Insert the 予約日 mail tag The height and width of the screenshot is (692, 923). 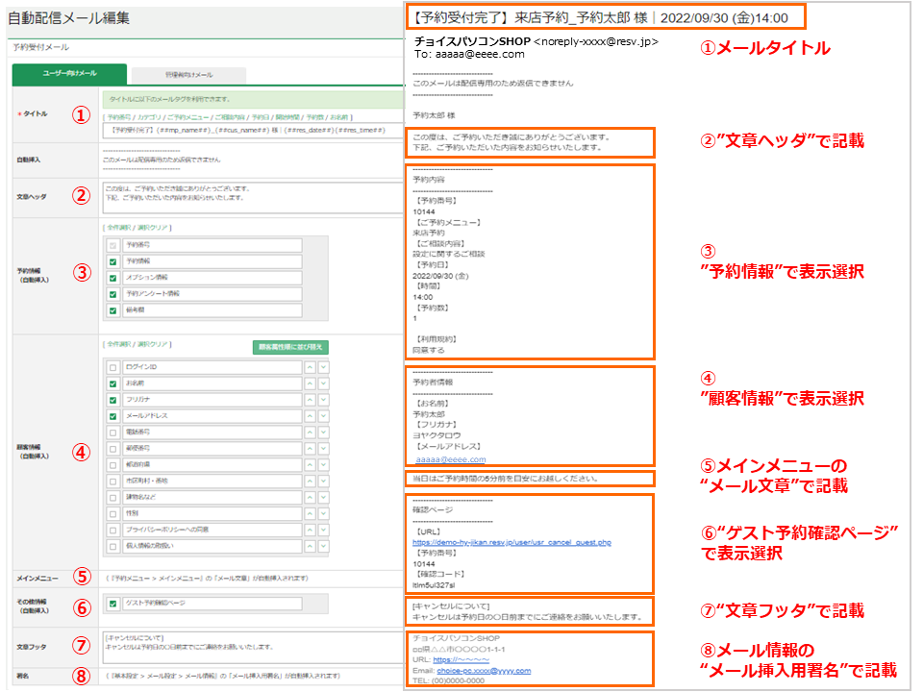pyautogui.click(x=261, y=117)
